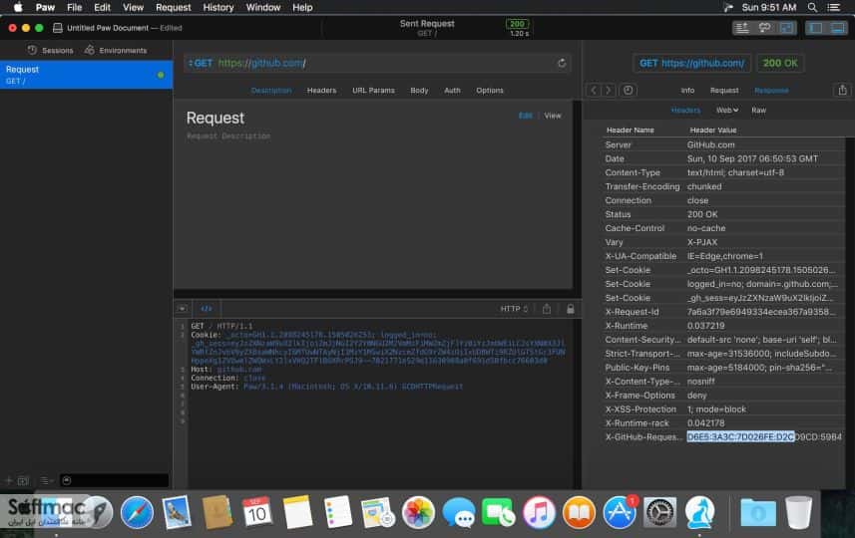The image size is (855, 538).
Task: Switch to Auth tab
Action: point(452,91)
